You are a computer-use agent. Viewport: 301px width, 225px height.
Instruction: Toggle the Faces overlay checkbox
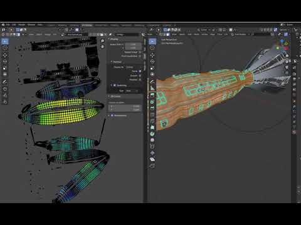click(140, 71)
